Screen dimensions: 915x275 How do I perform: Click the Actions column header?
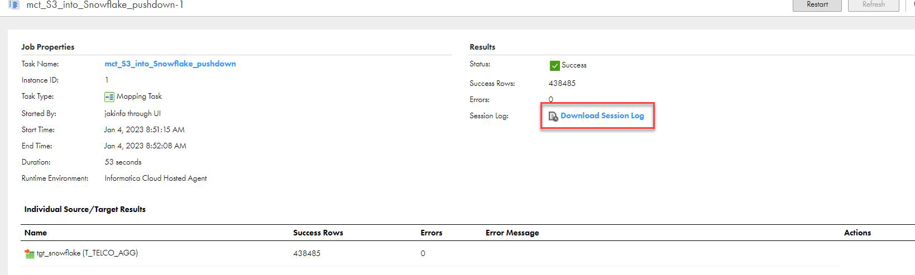pos(857,233)
